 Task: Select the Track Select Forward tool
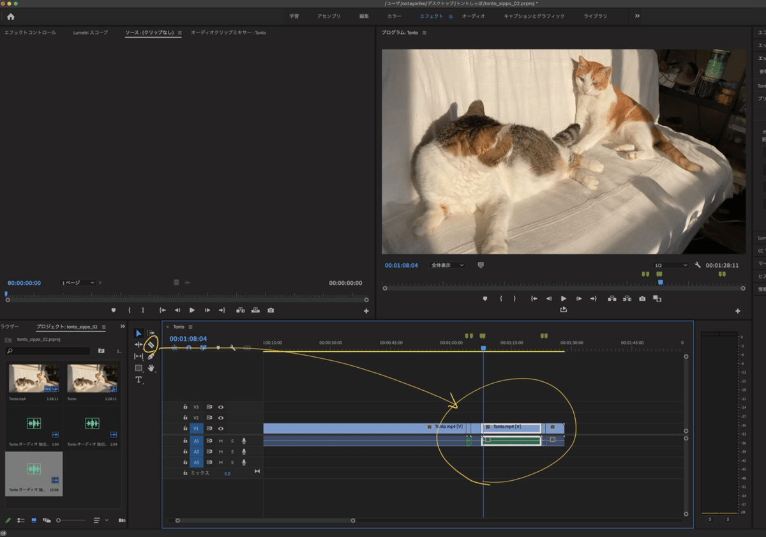click(x=151, y=333)
